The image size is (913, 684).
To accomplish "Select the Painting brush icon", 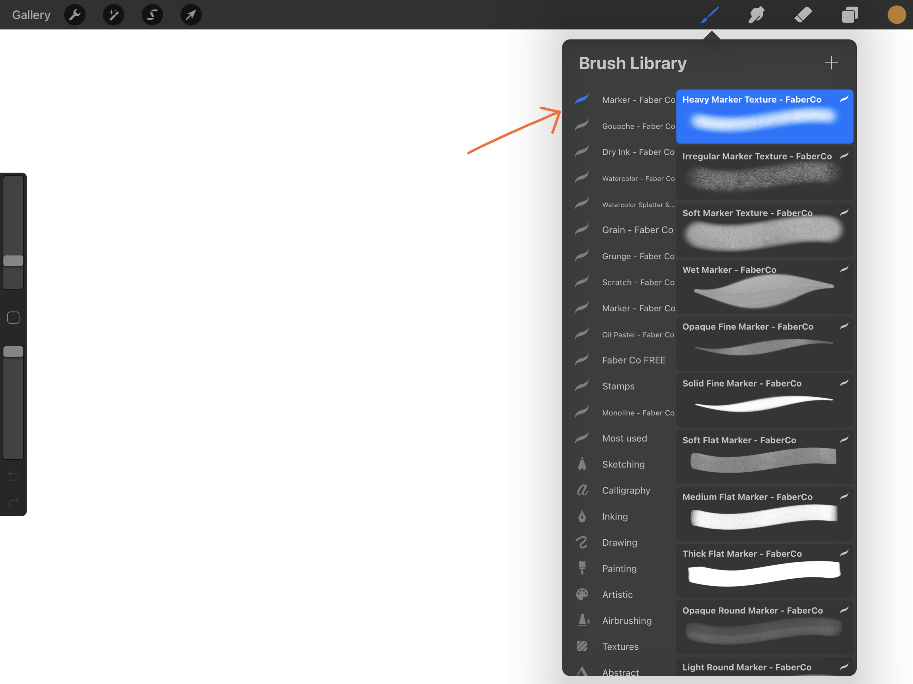I will (x=582, y=568).
